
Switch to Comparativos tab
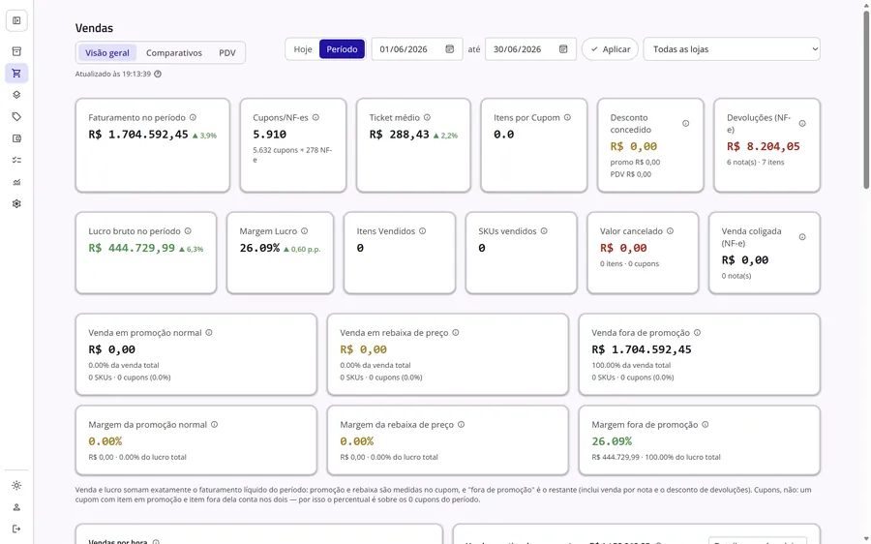[174, 53]
